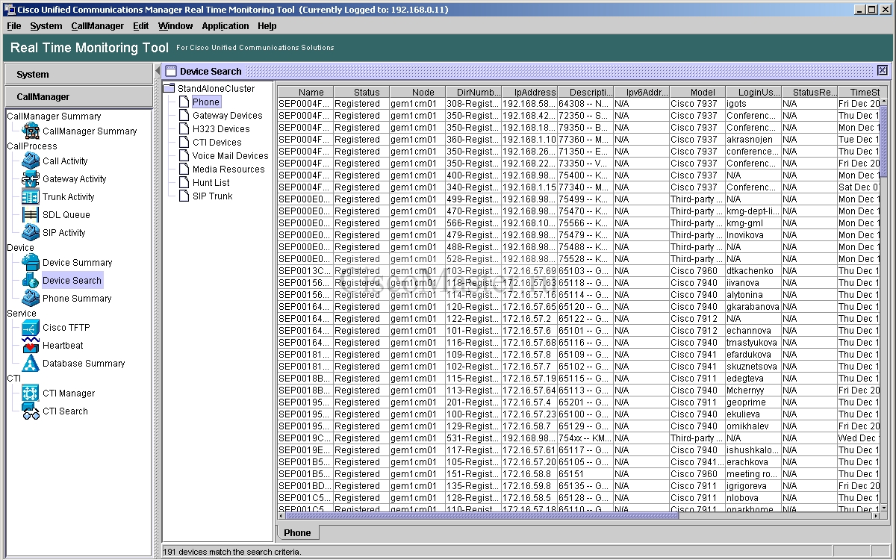This screenshot has height=560, width=896.
Task: Click the horizontal scrollbar of the table
Action: tap(482, 515)
